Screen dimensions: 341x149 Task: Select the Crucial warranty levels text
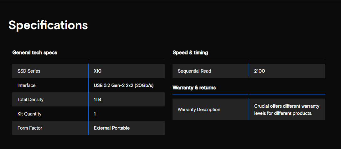pos(287,110)
